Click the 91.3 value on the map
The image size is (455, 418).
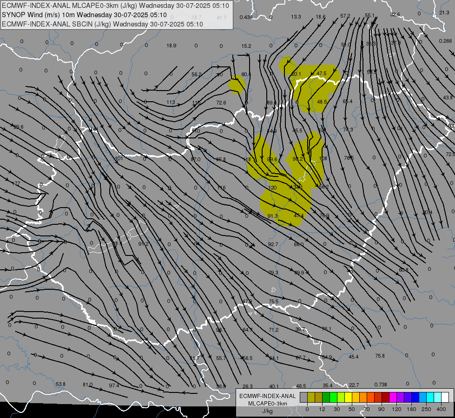(x=272, y=216)
